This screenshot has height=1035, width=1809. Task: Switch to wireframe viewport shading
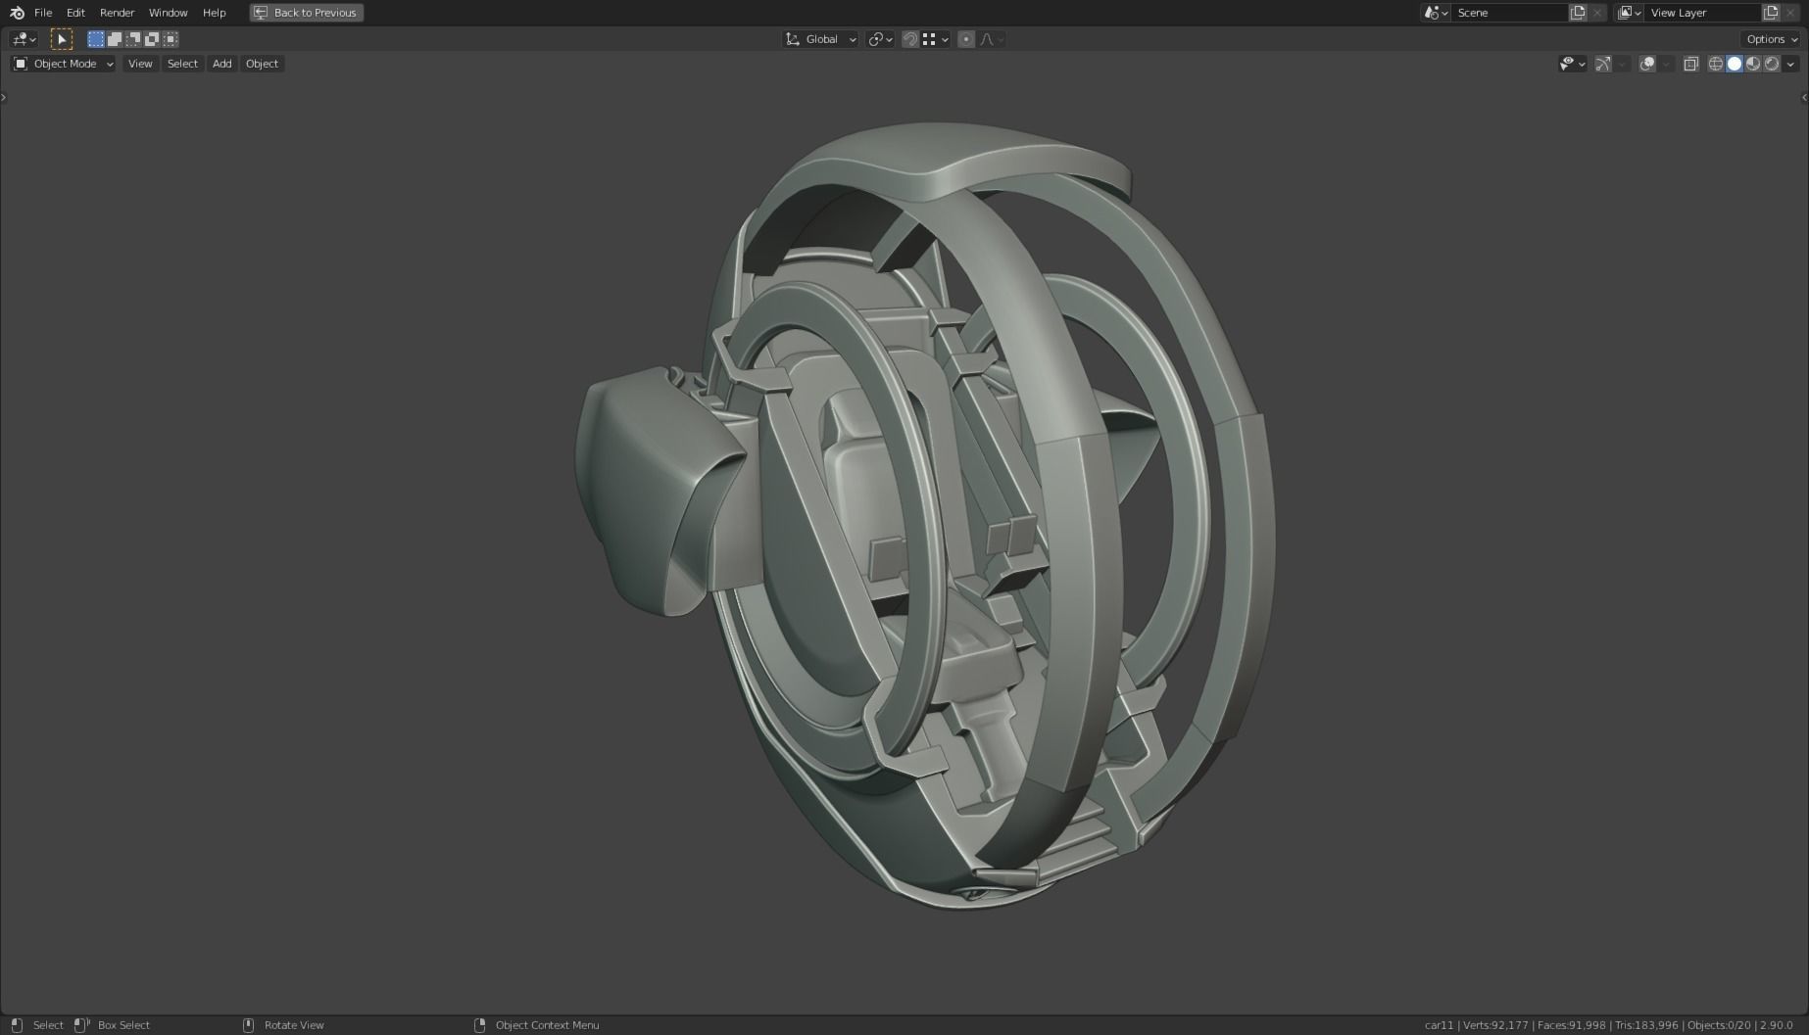coord(1716,64)
